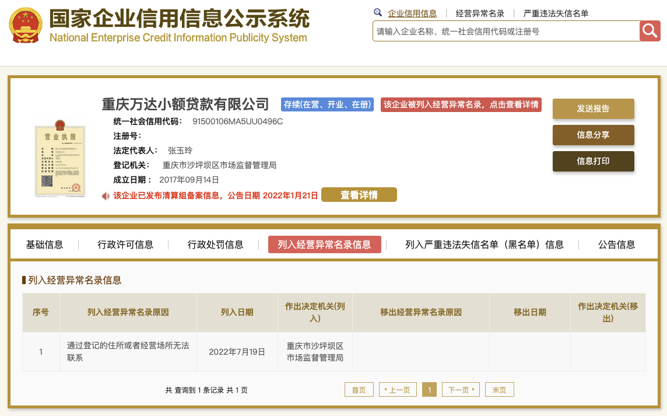Go to 首页 in pagination
The height and width of the screenshot is (416, 667).
pyautogui.click(x=359, y=390)
